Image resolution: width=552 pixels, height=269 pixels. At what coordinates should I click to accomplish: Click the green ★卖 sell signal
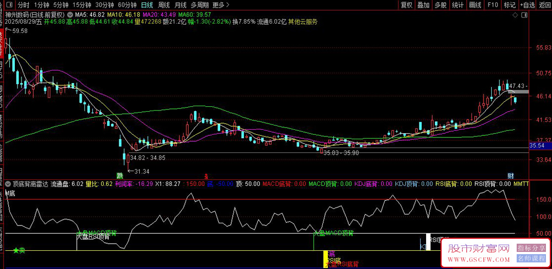point(19,250)
